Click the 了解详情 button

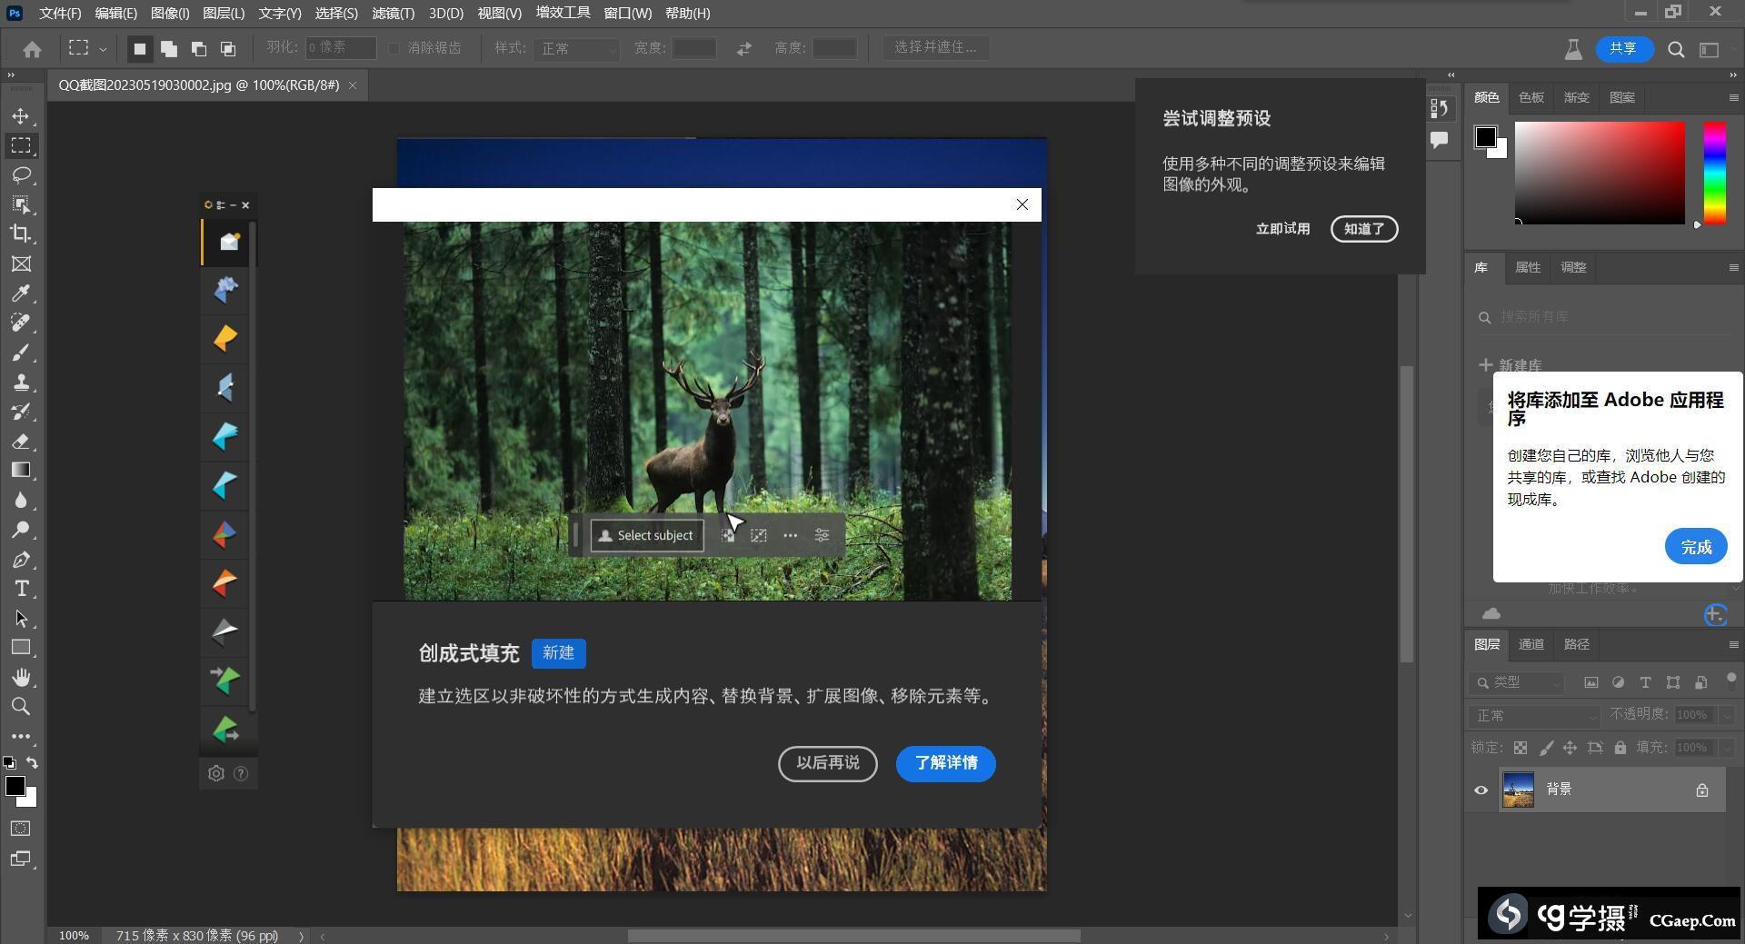945,763
